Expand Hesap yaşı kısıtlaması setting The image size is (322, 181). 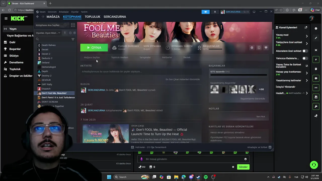pyautogui.click(x=292, y=73)
